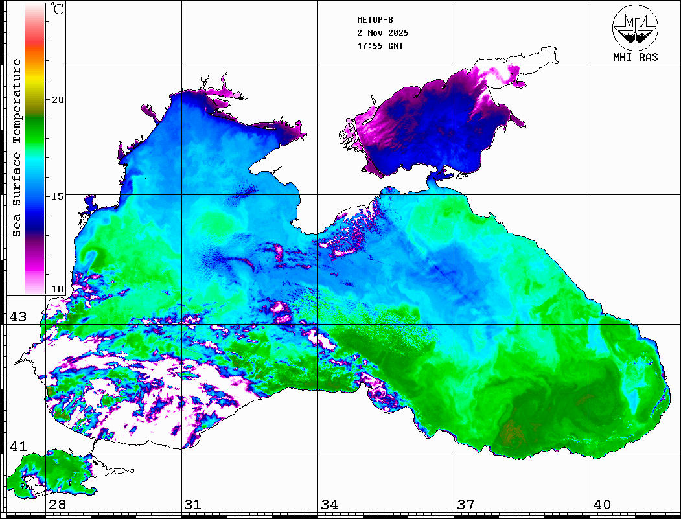Click the °C unit label
681x519 pixels.
[58, 10]
